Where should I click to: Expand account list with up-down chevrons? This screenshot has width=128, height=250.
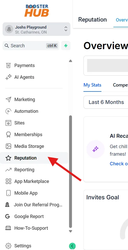66,29
